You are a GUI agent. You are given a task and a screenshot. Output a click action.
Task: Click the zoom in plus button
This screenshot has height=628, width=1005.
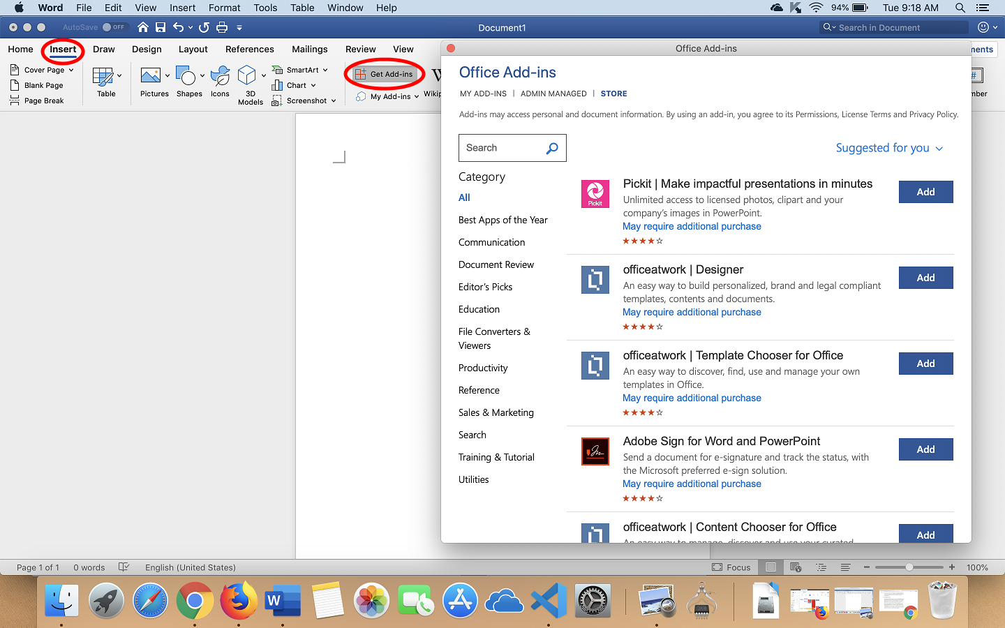(x=952, y=567)
